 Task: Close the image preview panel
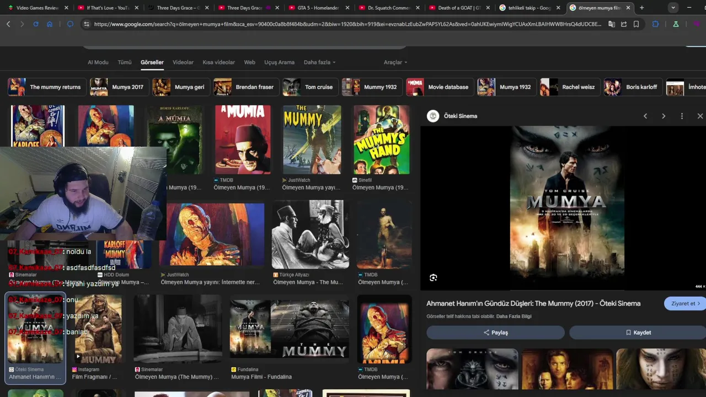point(700,116)
